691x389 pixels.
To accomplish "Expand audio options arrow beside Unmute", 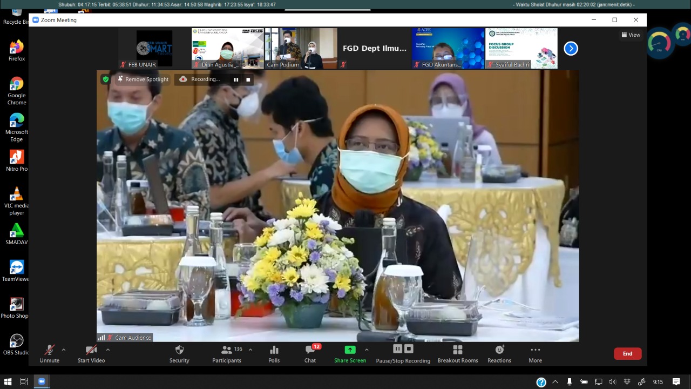I will click(64, 350).
